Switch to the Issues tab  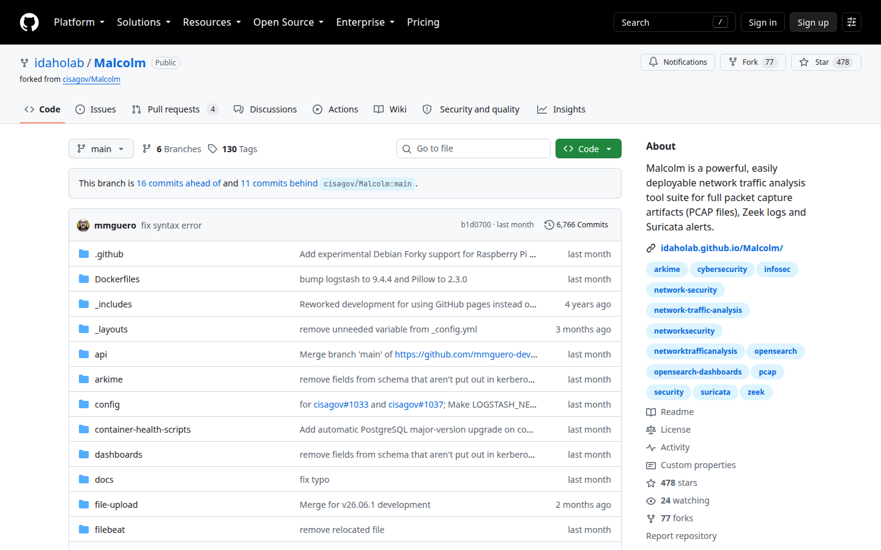point(95,109)
